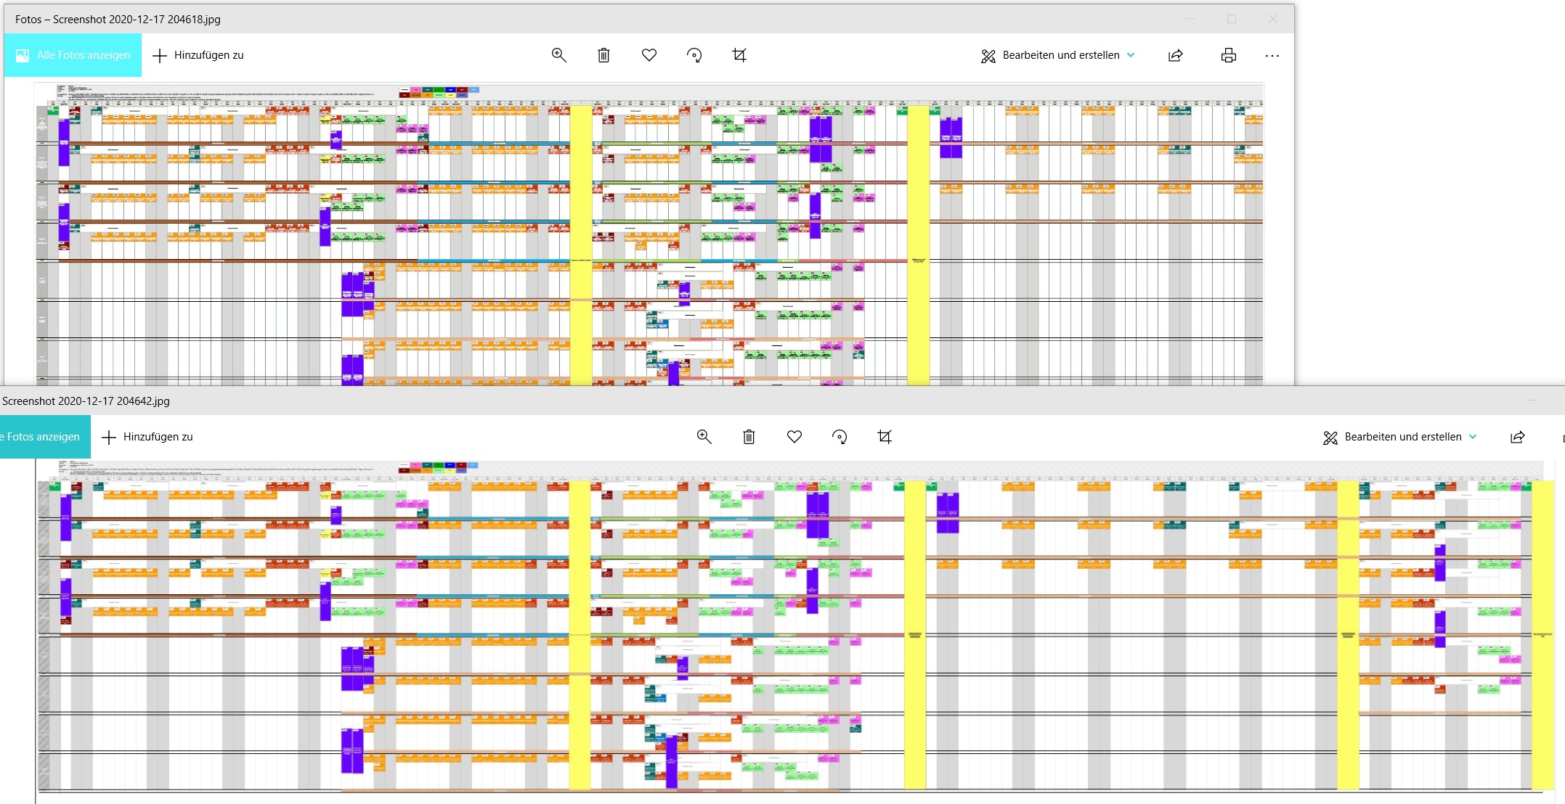Click 'Alle Fotos anzeigen' in top window

tap(73, 55)
